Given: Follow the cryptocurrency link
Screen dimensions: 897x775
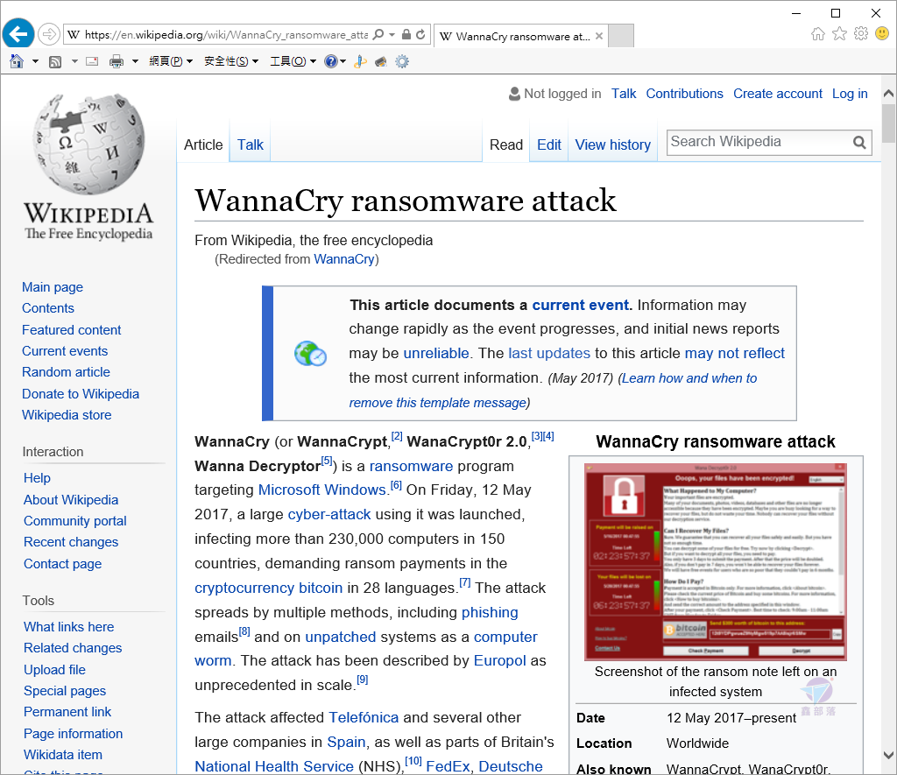Looking at the screenshot, I should coord(244,588).
